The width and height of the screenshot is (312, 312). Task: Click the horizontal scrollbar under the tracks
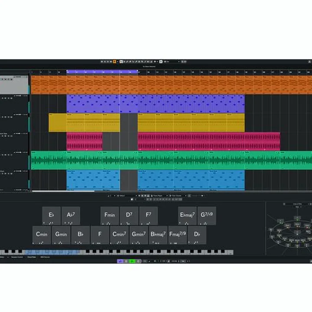[x=63, y=191]
